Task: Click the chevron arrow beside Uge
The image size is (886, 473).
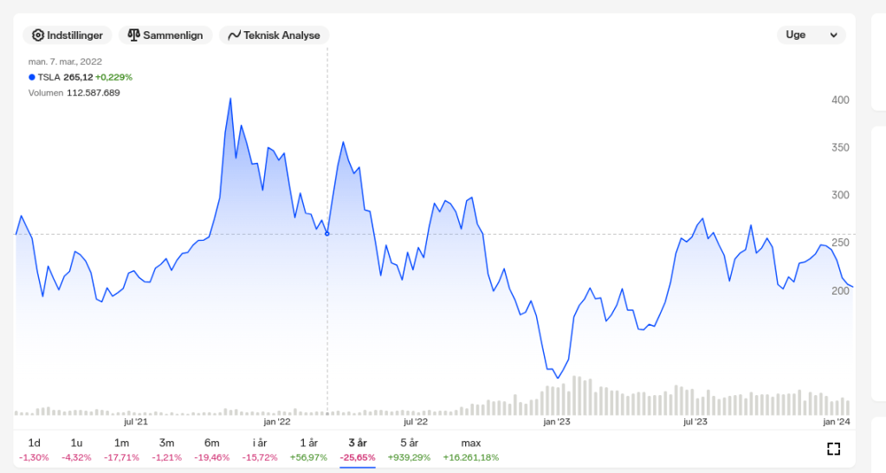Action: click(834, 36)
